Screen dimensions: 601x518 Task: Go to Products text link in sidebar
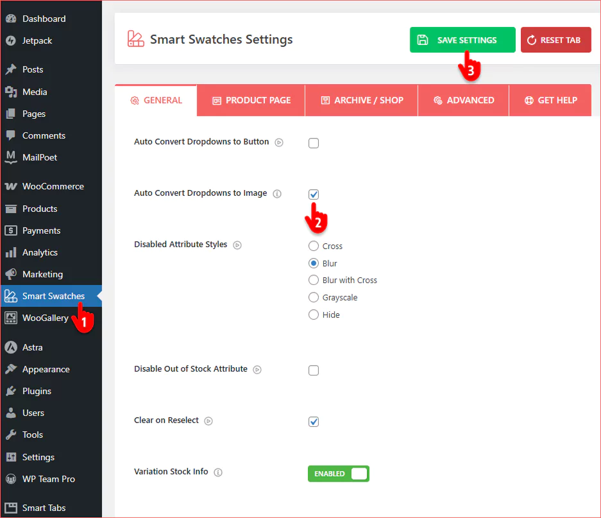[x=40, y=209]
